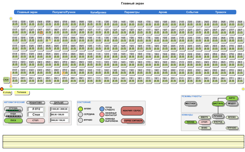Open the ОТКУДА source selector
The width and height of the screenshot is (245, 152).
(13, 109)
